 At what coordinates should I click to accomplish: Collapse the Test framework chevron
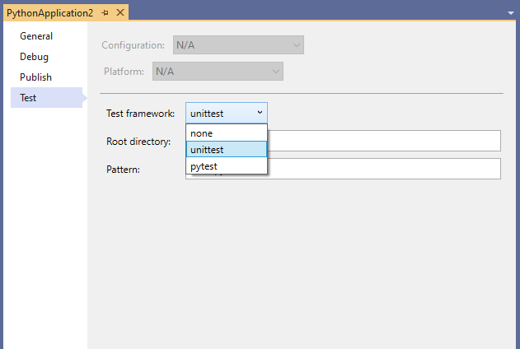pos(260,113)
